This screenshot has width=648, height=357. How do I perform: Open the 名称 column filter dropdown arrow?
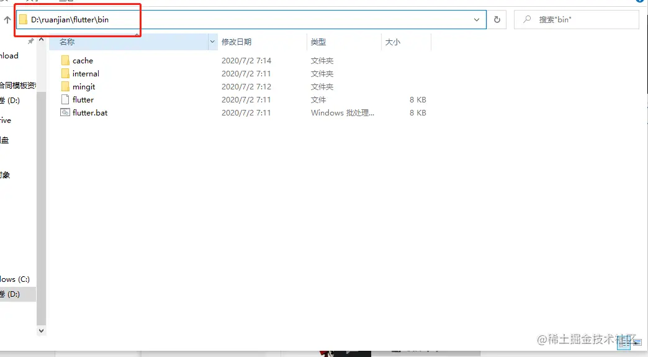coord(212,42)
